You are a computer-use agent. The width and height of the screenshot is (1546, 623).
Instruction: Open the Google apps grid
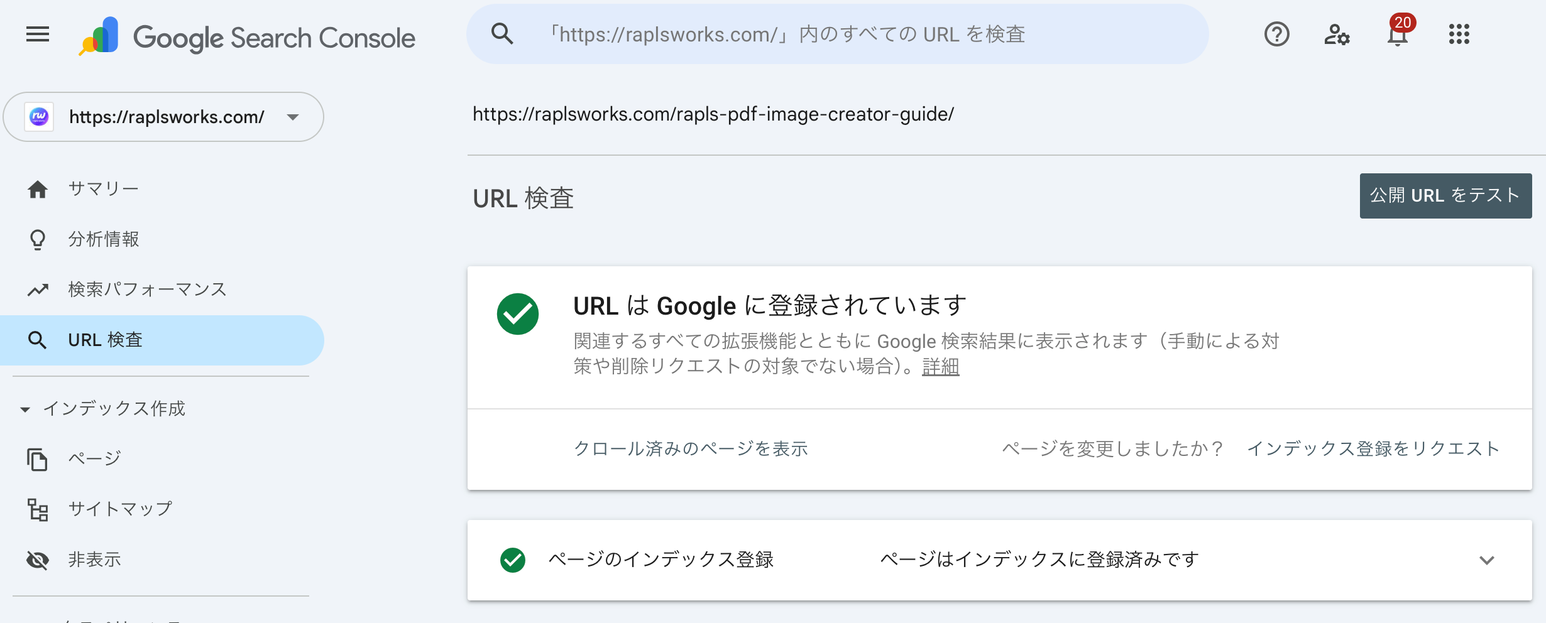coord(1459,34)
